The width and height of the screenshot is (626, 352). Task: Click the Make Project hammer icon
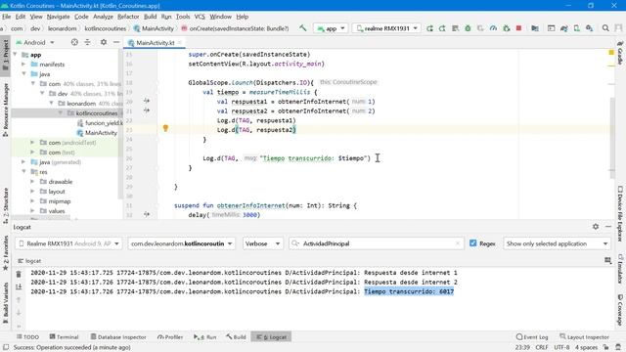point(303,28)
